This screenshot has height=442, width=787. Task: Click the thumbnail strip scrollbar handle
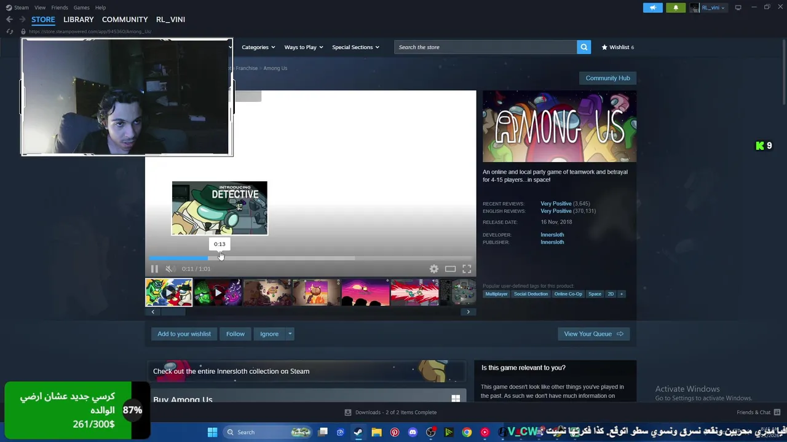[173, 312]
